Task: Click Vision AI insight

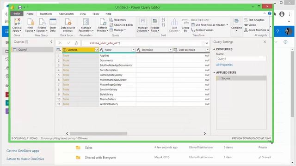Action: point(250,25)
